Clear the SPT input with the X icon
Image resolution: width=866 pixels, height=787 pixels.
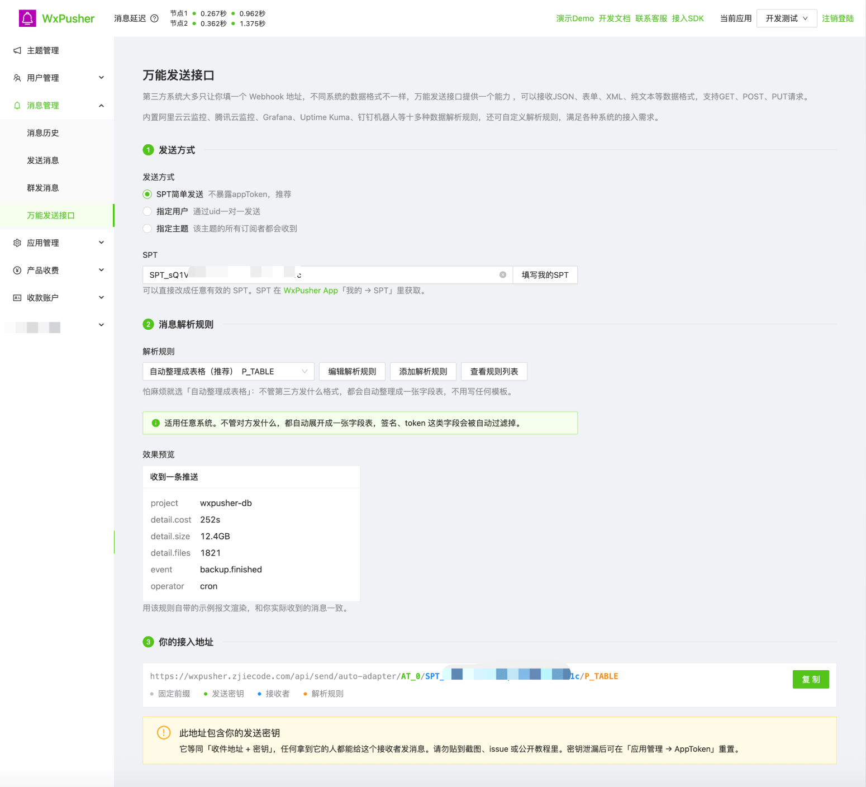tap(503, 274)
